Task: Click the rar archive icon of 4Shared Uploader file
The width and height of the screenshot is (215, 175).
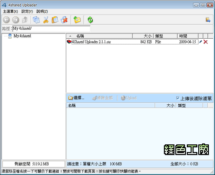Action: 69,42
